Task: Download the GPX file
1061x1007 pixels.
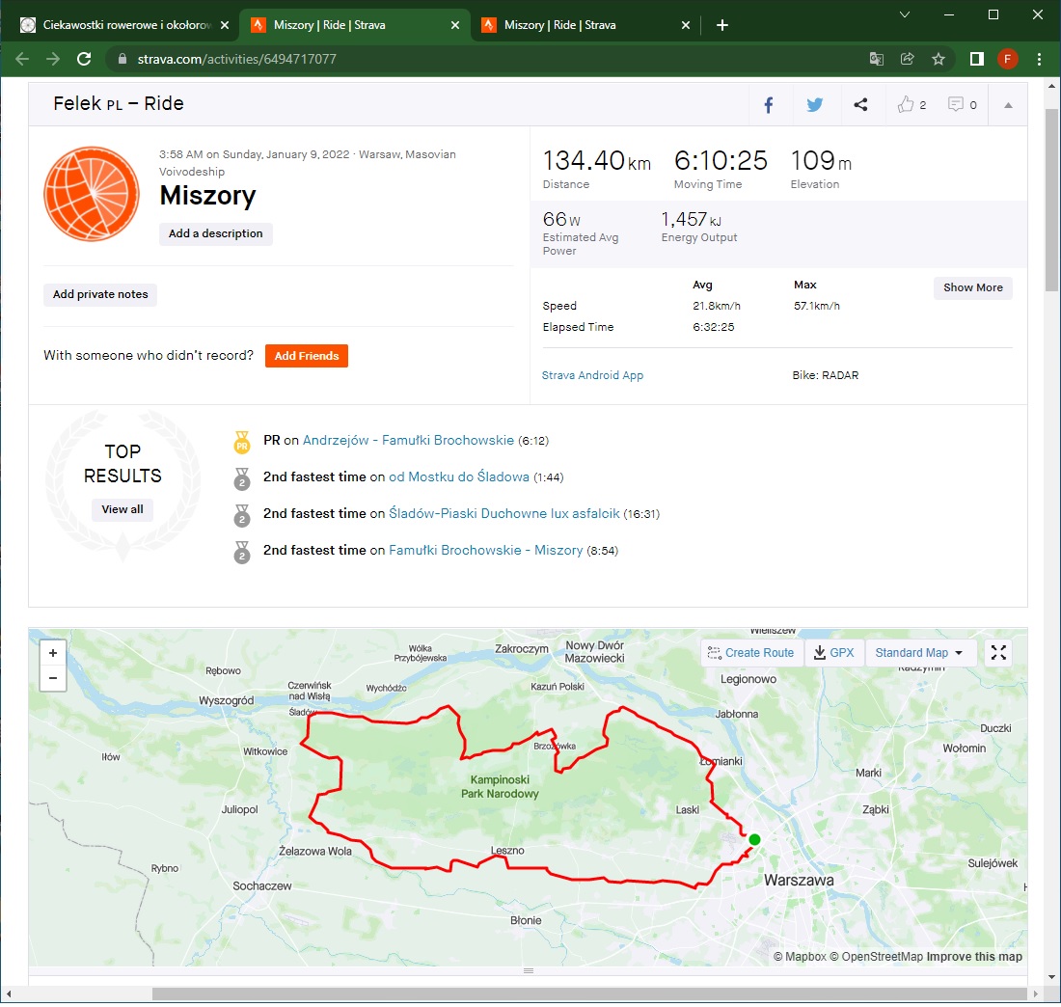Action: (x=833, y=652)
